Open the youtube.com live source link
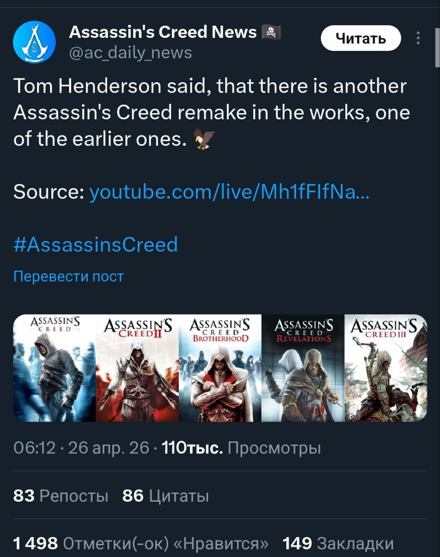The height and width of the screenshot is (557, 440). click(x=229, y=191)
